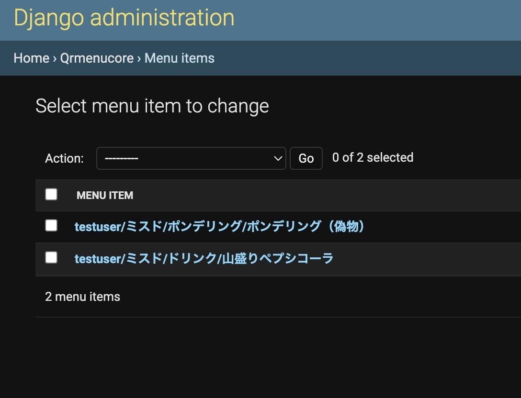The image size is (521, 398).
Task: Select the testuser link in the second row
Action: pos(97,258)
